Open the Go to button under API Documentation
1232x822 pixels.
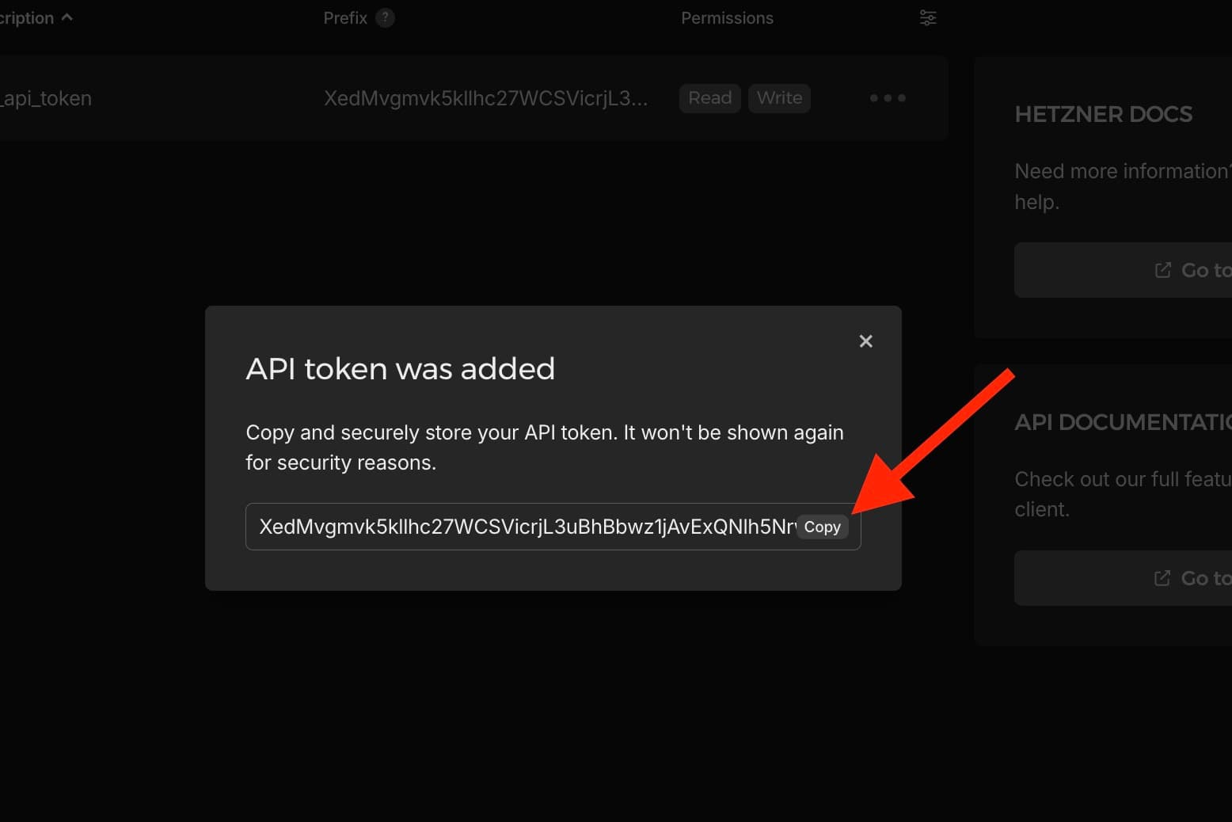click(1123, 578)
